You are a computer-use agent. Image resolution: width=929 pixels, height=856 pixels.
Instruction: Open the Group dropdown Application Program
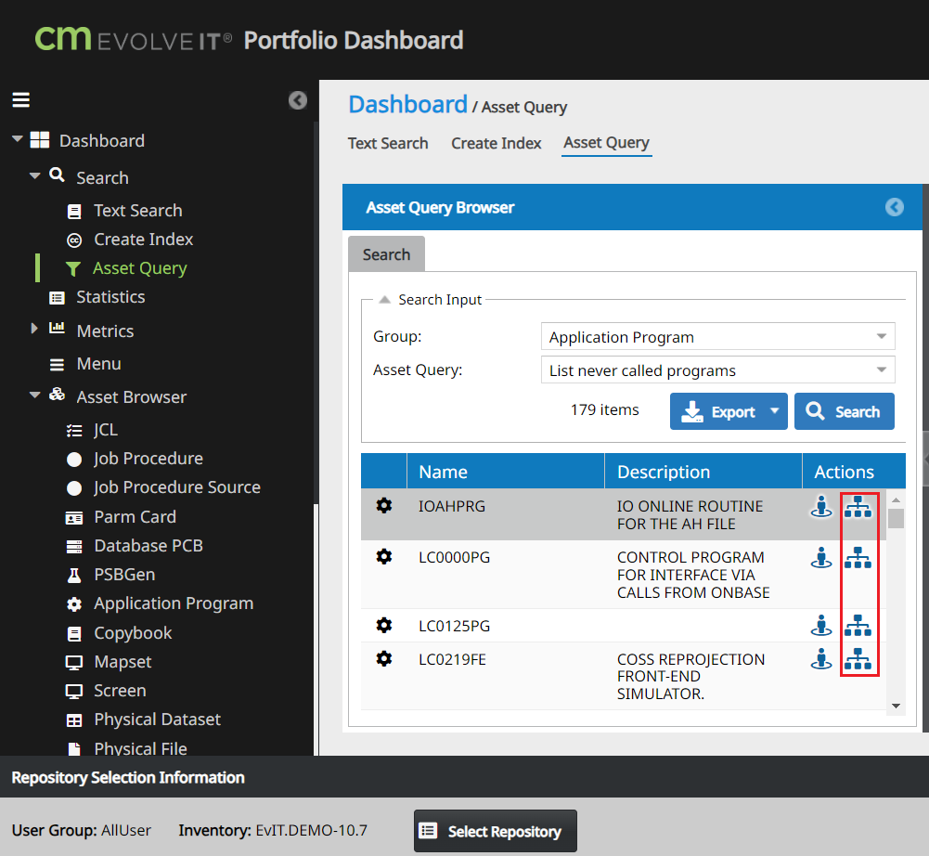[x=717, y=337]
